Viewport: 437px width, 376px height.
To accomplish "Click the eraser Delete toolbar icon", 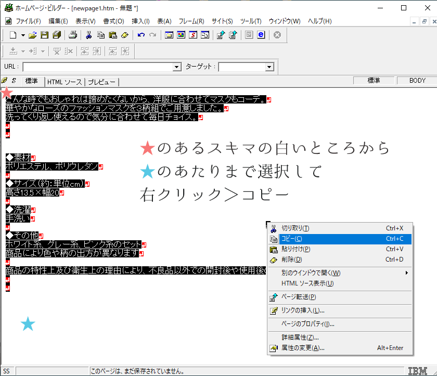I will click(124, 35).
